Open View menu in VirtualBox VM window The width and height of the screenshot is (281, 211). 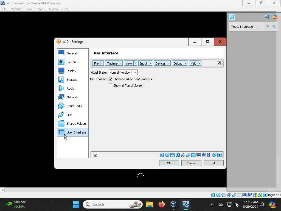pos(29,9)
